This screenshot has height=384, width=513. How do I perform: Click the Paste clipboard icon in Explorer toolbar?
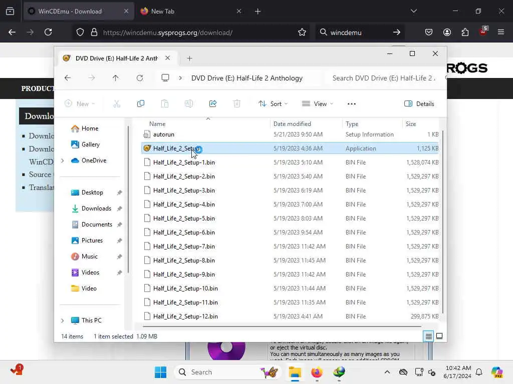click(x=164, y=104)
